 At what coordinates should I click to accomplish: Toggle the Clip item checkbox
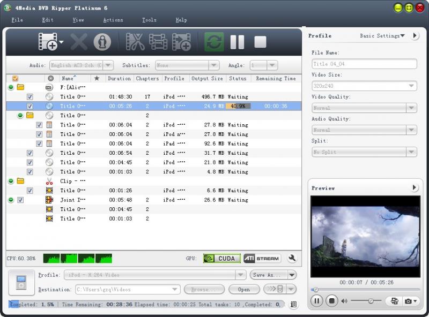click(30, 191)
